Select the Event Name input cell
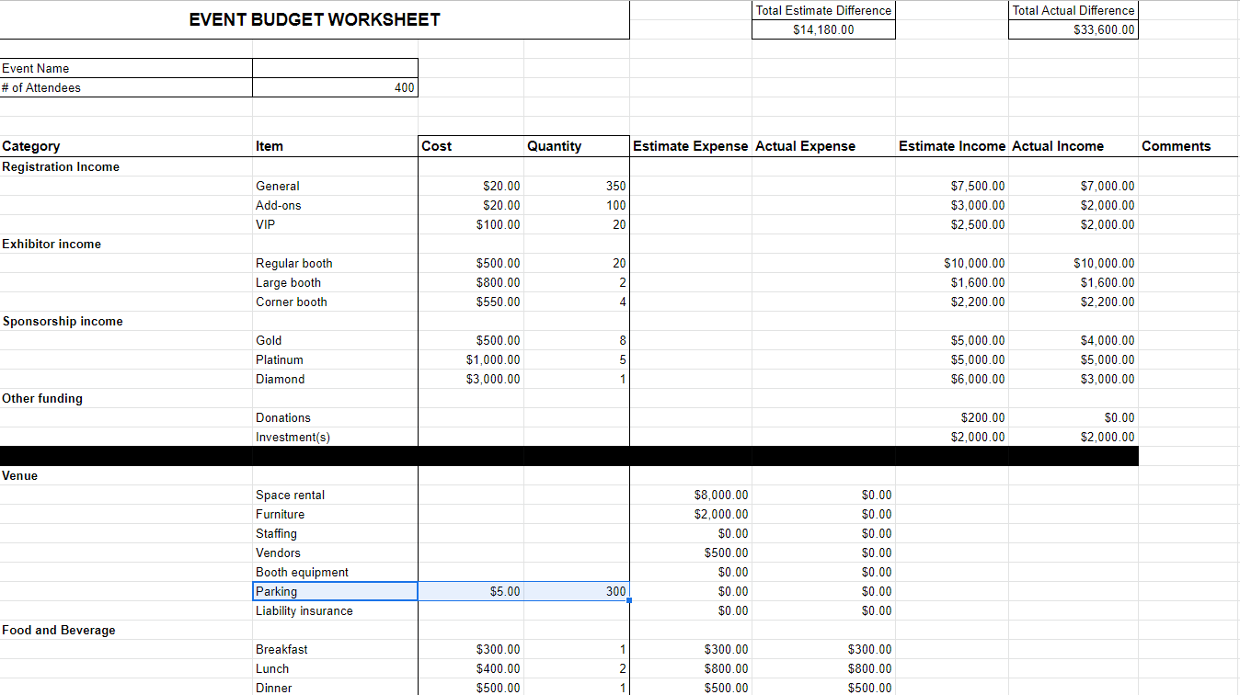Image resolution: width=1240 pixels, height=695 pixels. click(334, 68)
